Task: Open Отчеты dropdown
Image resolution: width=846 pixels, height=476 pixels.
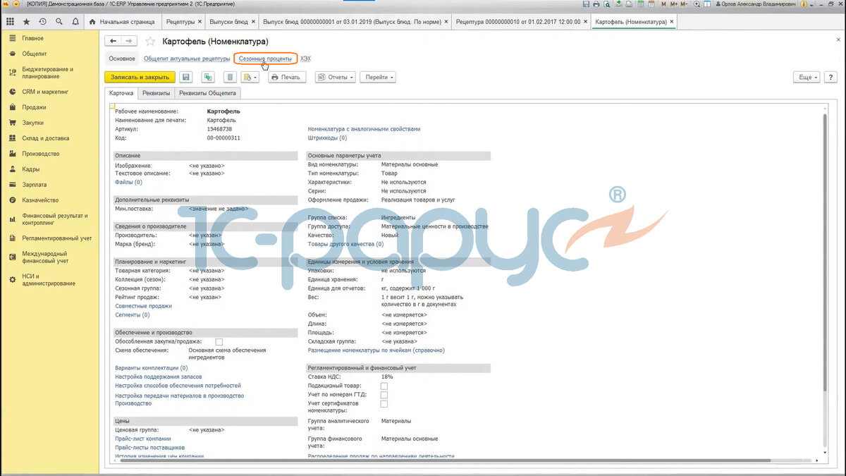Action: click(335, 77)
